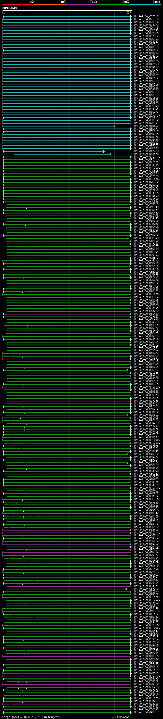This screenshot has height=719, width=163.
Task: Click the UniRef100_Q4H1G2 label
Action: coord(146,50)
